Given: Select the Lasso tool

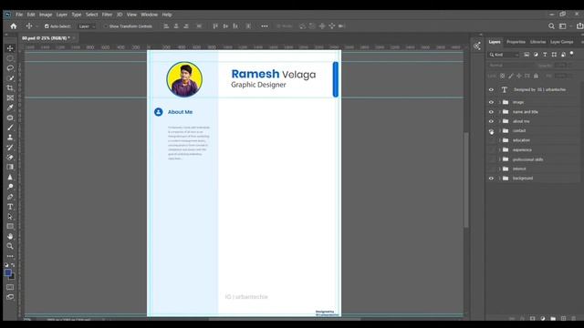Looking at the screenshot, I should point(10,68).
